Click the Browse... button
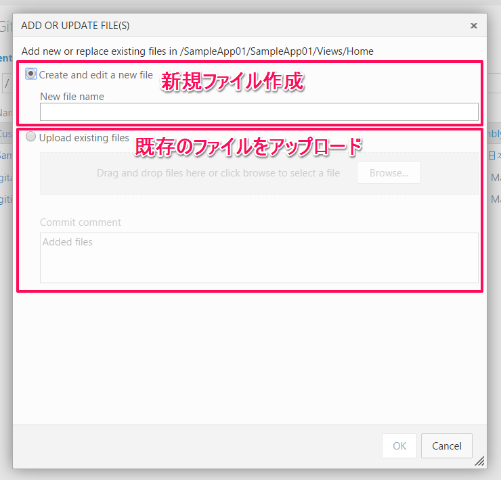Screen dimensions: 501x480 [389, 172]
